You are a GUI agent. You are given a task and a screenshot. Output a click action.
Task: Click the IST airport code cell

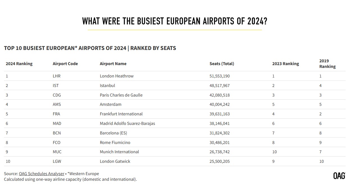56,86
